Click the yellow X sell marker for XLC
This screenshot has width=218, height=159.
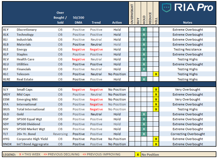pos(156,74)
